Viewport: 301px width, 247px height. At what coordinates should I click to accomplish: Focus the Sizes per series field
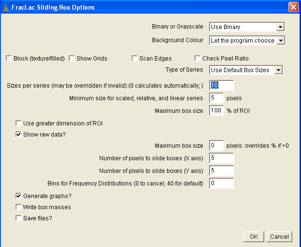tap(222, 85)
